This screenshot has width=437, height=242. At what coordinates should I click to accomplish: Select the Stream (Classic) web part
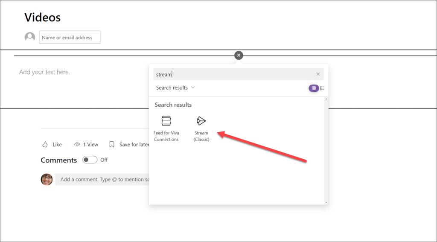click(201, 128)
